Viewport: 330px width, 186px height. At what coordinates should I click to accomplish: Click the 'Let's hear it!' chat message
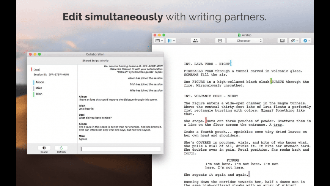(x=86, y=109)
